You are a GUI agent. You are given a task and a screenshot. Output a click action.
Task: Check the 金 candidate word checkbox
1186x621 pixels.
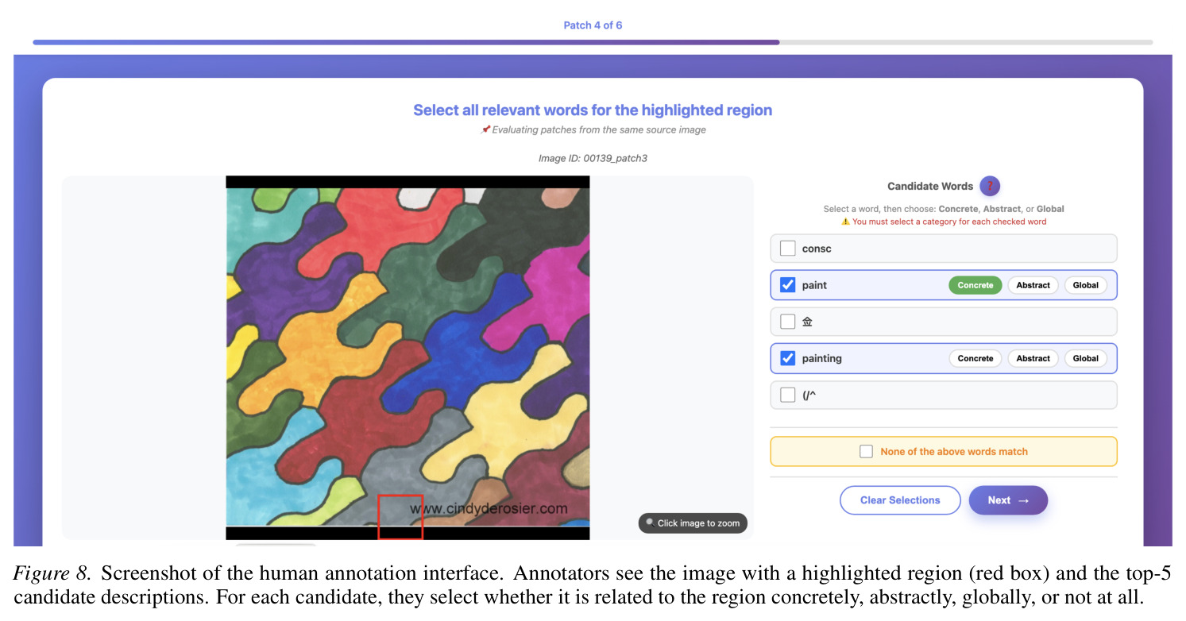coord(787,322)
